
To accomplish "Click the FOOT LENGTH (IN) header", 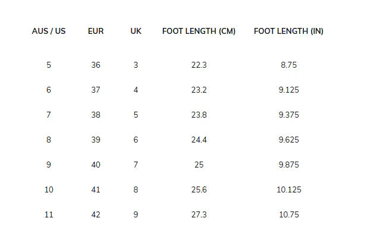I will coord(288,31).
